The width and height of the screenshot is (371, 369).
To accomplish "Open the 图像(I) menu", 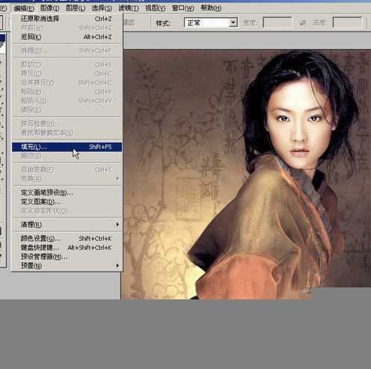I will pos(50,8).
